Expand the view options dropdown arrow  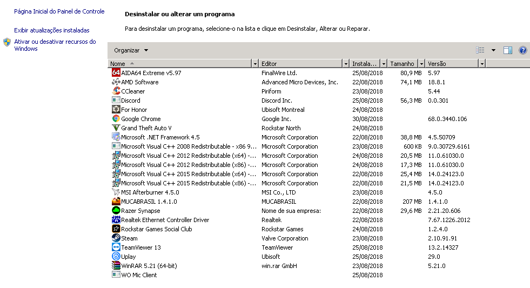(x=493, y=50)
